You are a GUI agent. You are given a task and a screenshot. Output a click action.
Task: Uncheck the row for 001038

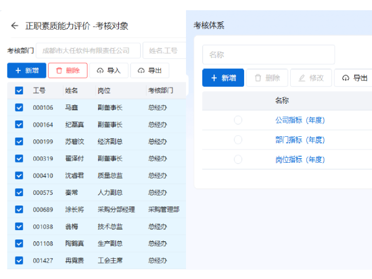(19, 226)
